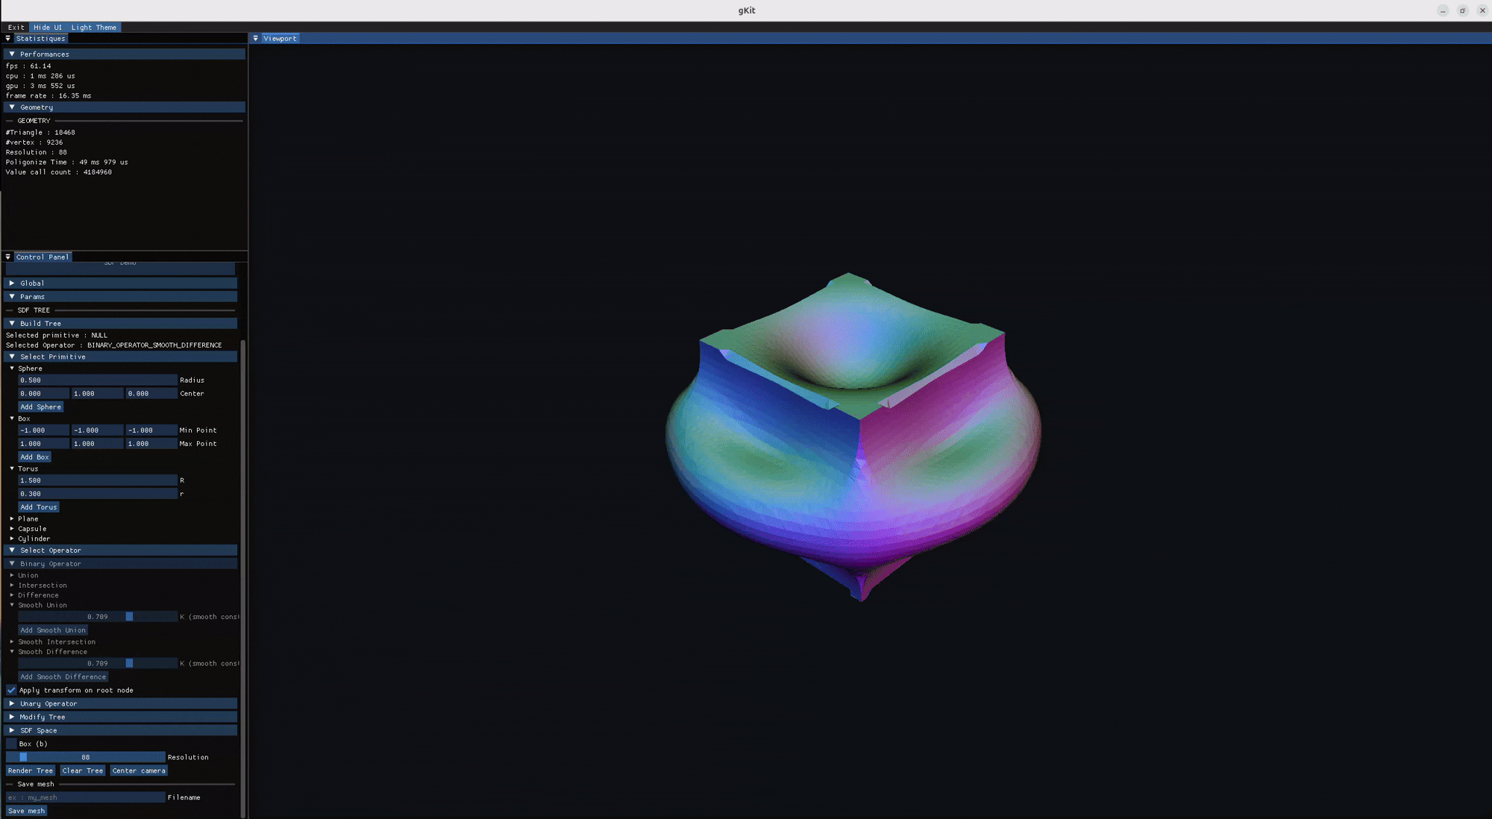1492x819 pixels.
Task: Adjust the Resolution slider
Action: 85,758
